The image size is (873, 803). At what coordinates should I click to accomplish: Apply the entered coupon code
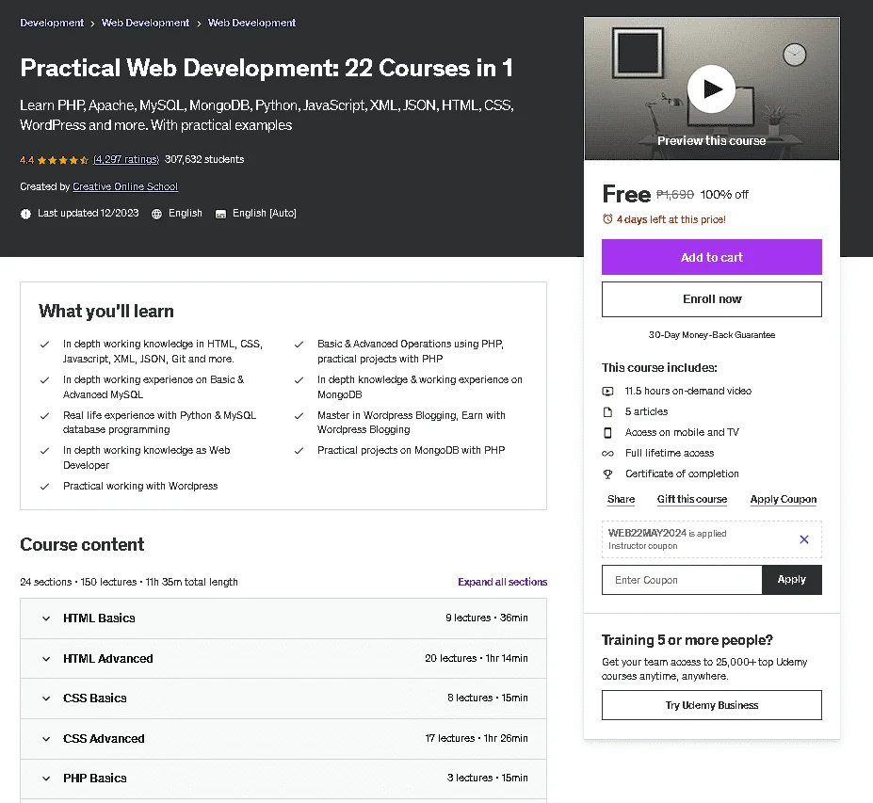pos(792,580)
